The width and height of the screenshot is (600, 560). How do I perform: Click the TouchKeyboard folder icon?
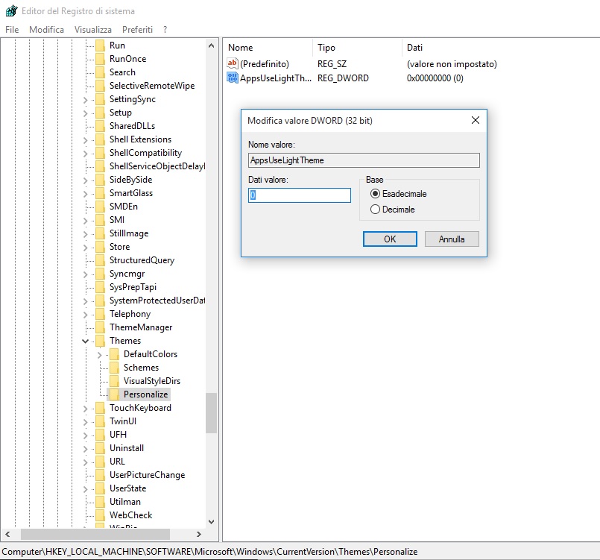[101, 408]
